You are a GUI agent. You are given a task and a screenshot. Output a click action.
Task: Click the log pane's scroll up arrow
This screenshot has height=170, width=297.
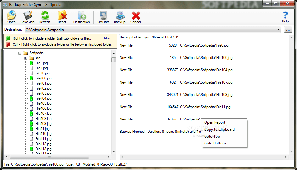pos(291,38)
